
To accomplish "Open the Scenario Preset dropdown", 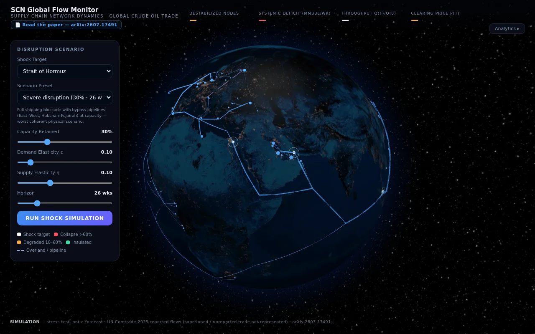I will point(65,97).
